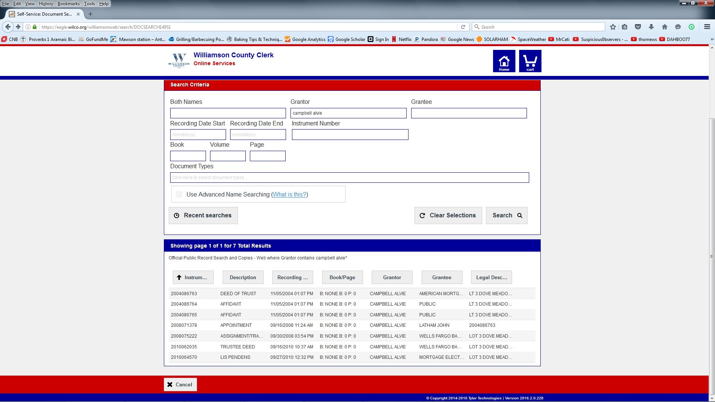Open the Williamson County Home icon
Image resolution: width=715 pixels, height=402 pixels.
pos(504,61)
